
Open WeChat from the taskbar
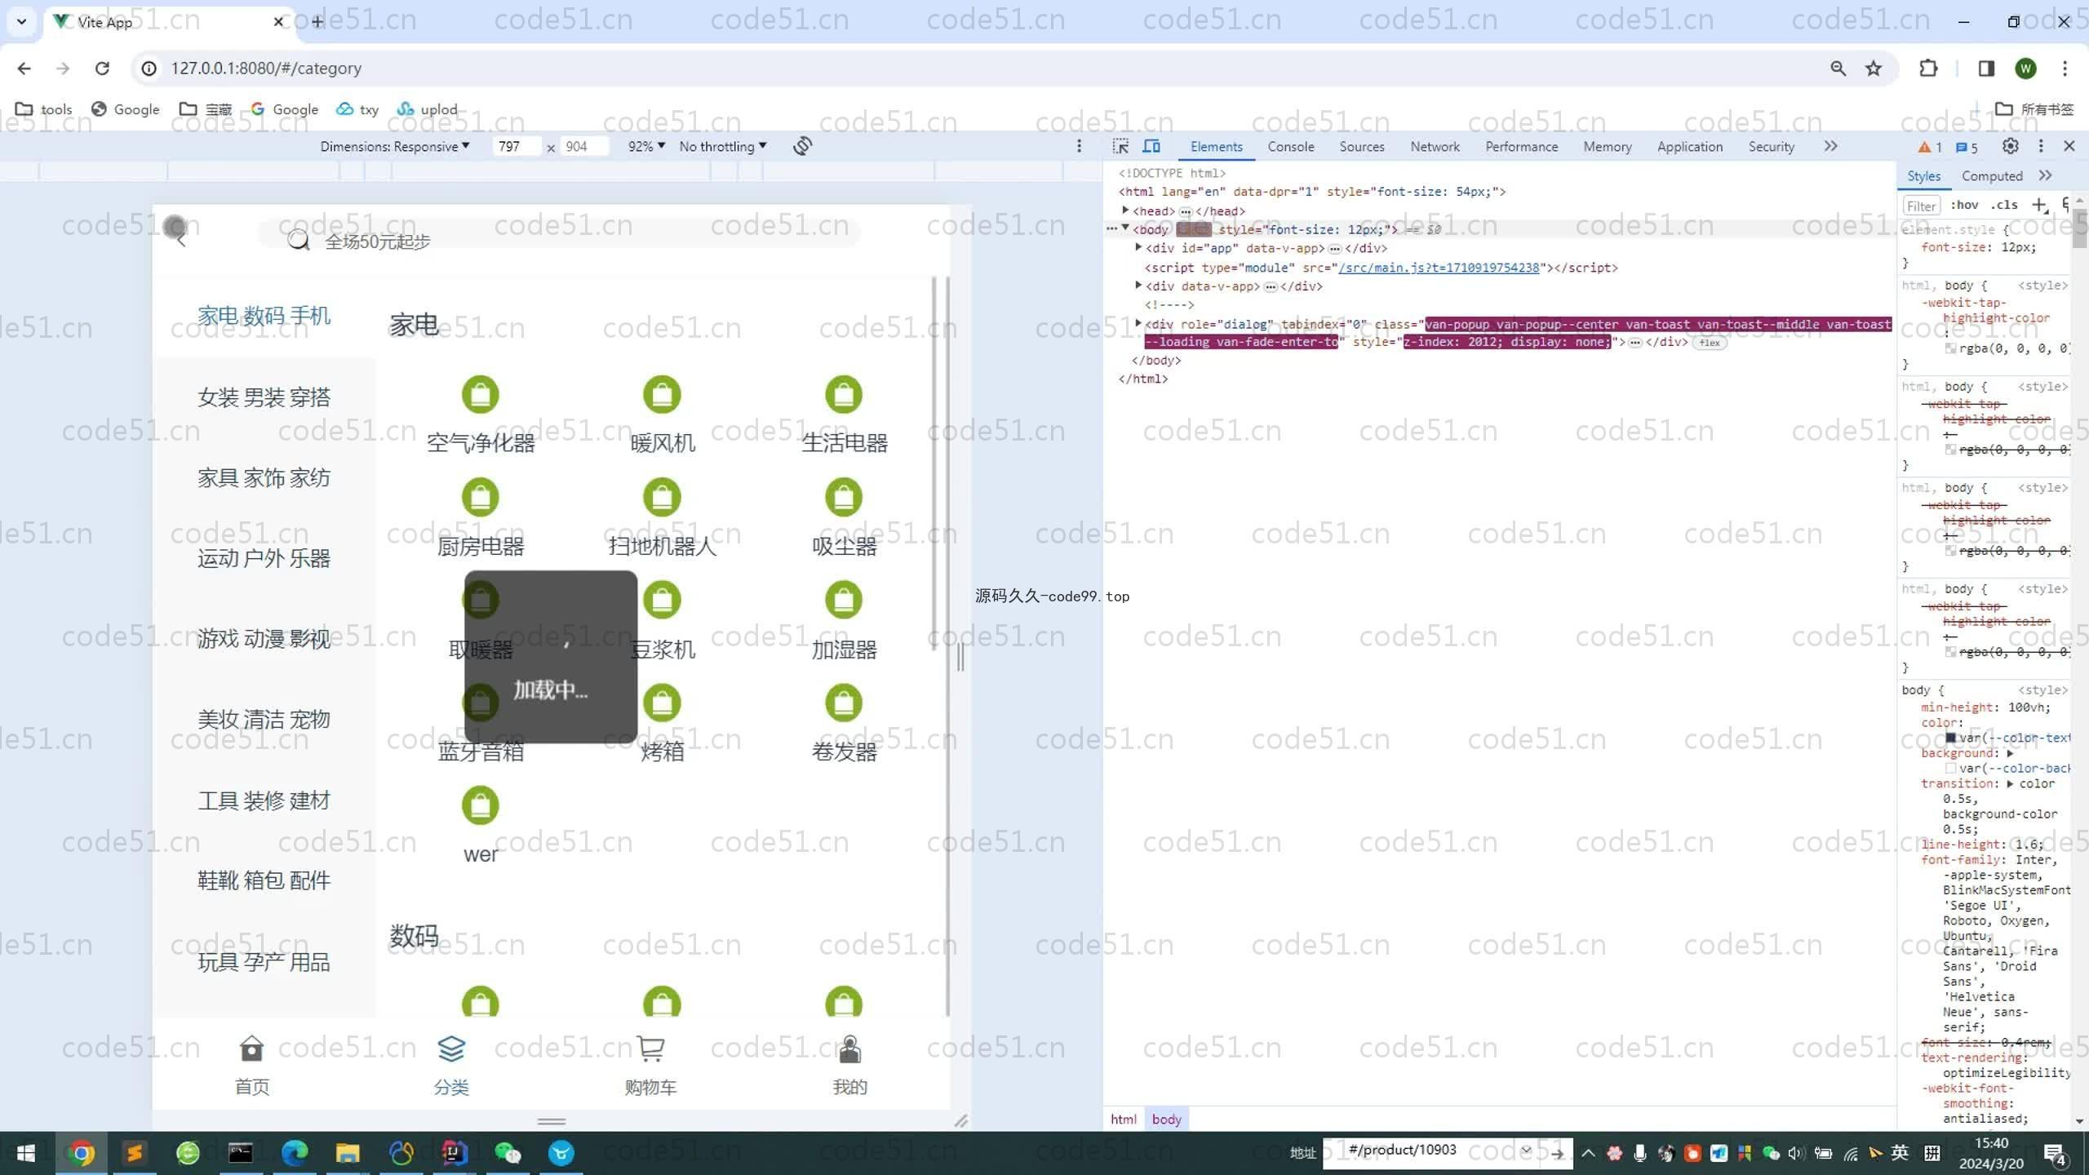point(508,1153)
